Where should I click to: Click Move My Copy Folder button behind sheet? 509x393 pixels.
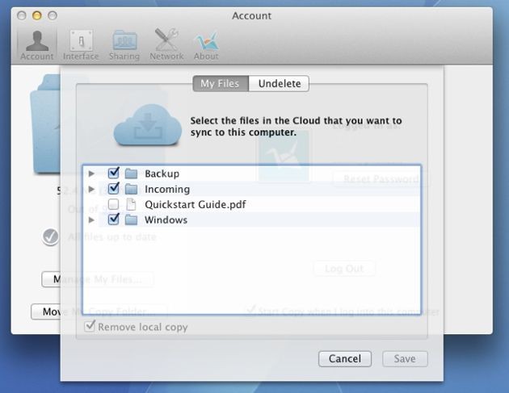[99, 311]
